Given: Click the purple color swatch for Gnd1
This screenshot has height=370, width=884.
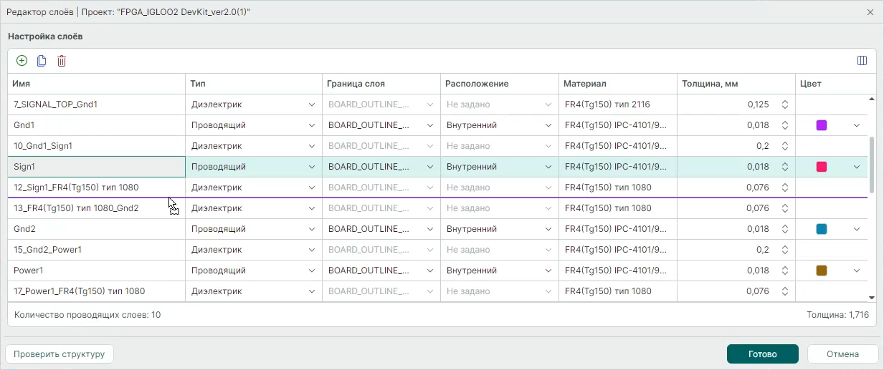Looking at the screenshot, I should click(822, 125).
